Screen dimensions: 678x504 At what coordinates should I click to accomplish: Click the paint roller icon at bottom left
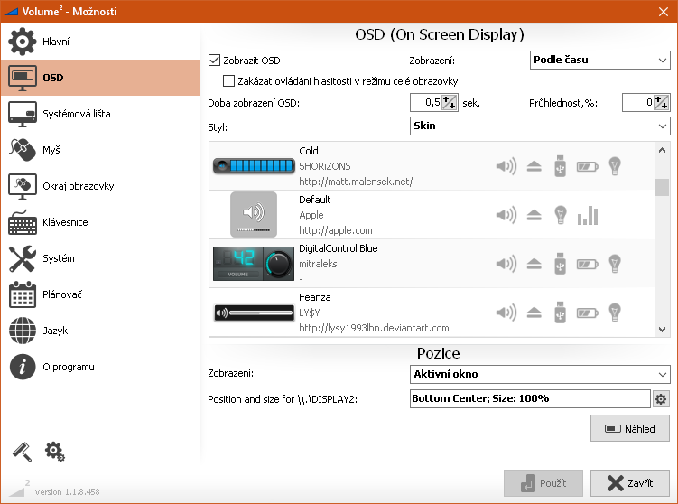22,452
